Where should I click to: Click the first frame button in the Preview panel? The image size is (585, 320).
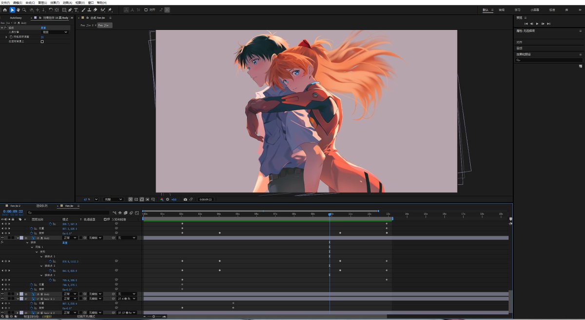pyautogui.click(x=526, y=24)
